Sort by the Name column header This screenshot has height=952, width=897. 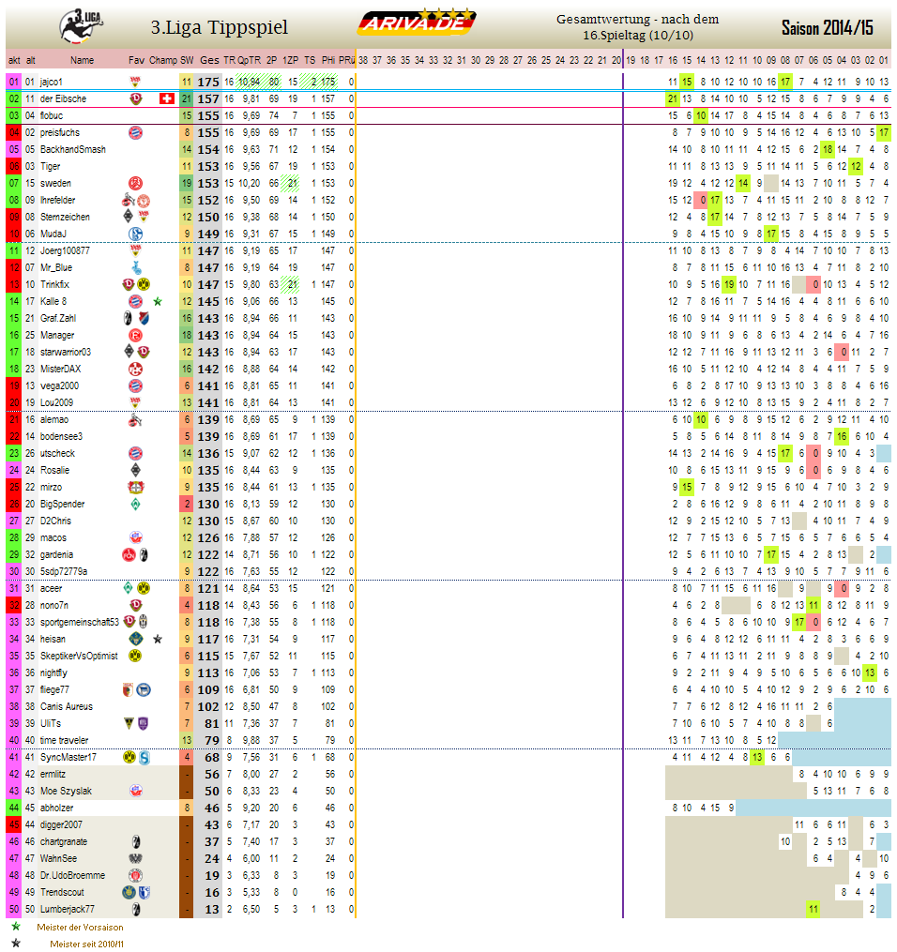pos(83,60)
